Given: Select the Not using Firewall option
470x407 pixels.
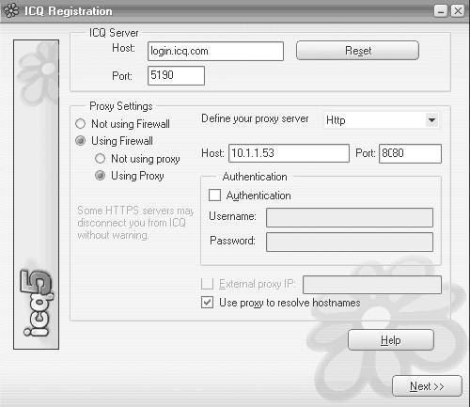Looking at the screenshot, I should (x=81, y=124).
